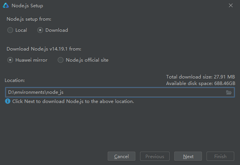Click the Previous button
Screen dimensions: 240x165
coord(155,156)
